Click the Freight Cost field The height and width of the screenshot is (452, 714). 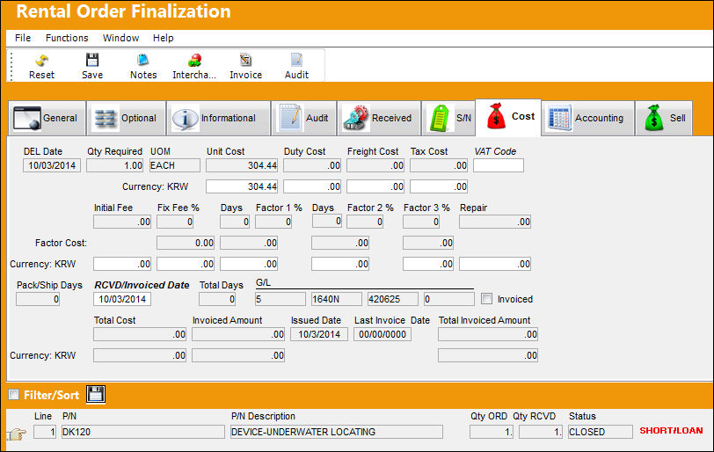(375, 165)
